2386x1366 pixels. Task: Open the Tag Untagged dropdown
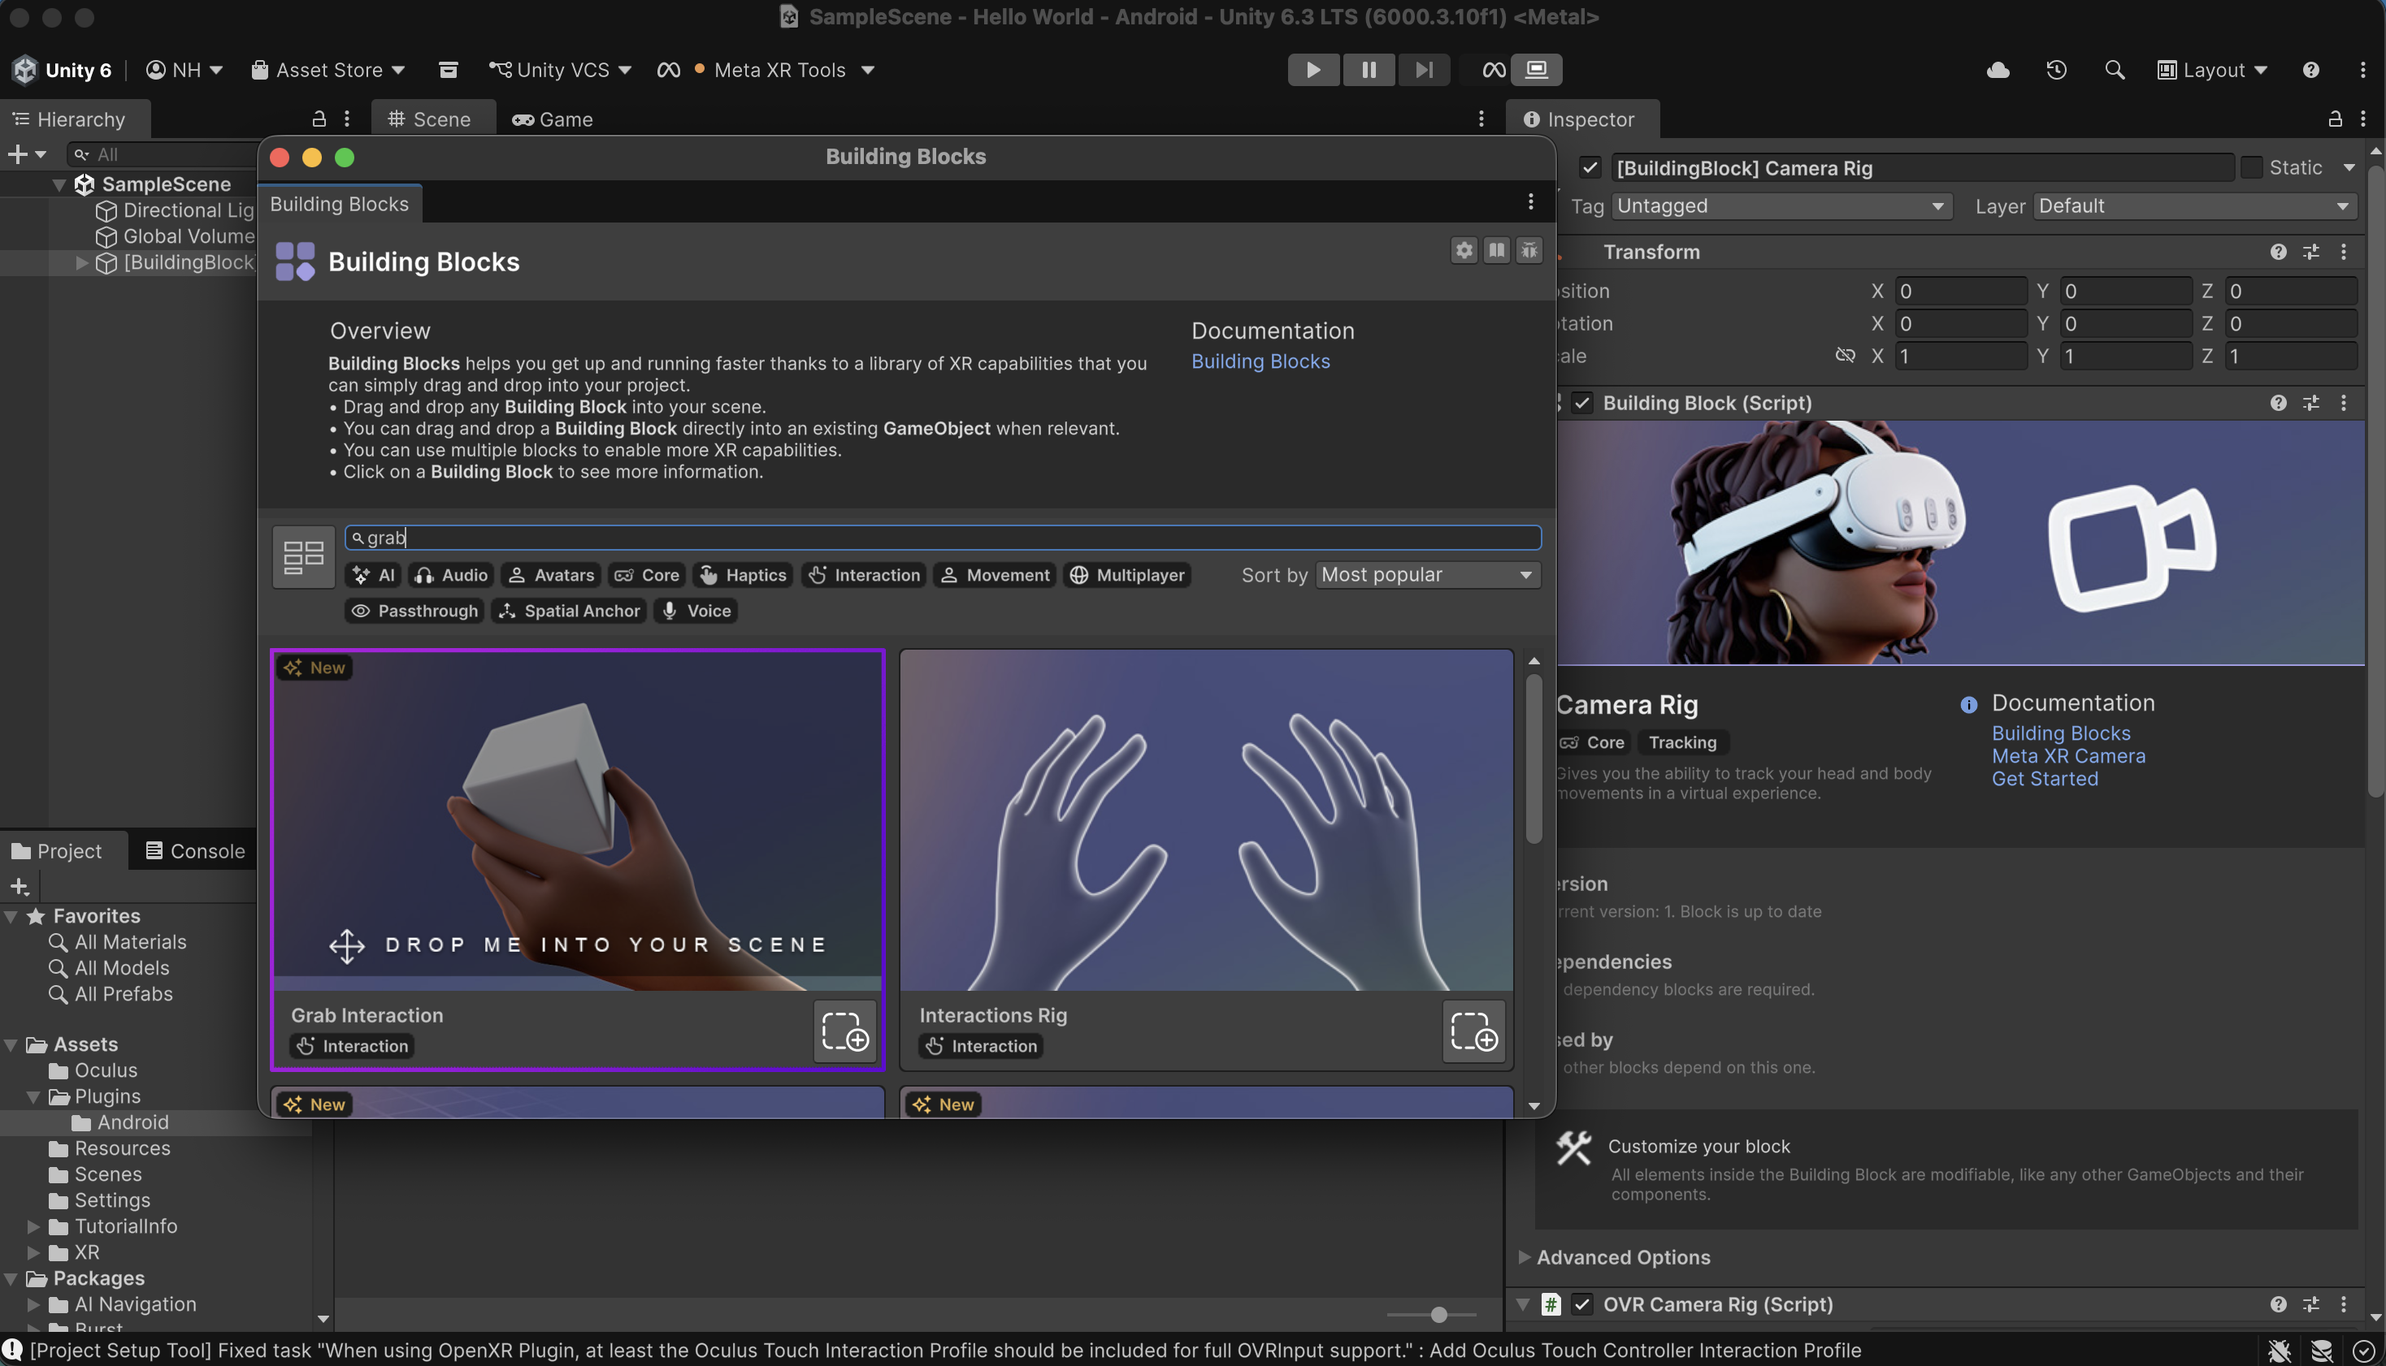1781,206
